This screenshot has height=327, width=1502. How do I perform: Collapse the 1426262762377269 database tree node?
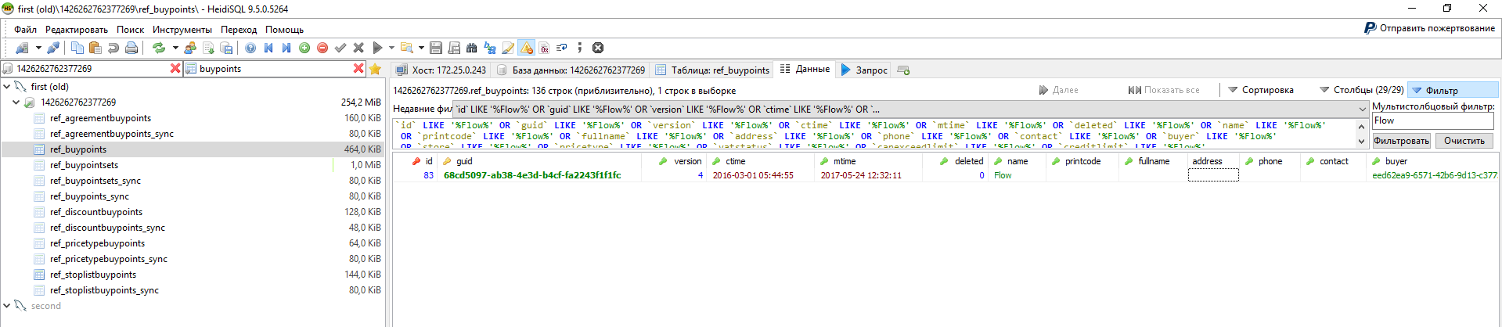point(16,102)
